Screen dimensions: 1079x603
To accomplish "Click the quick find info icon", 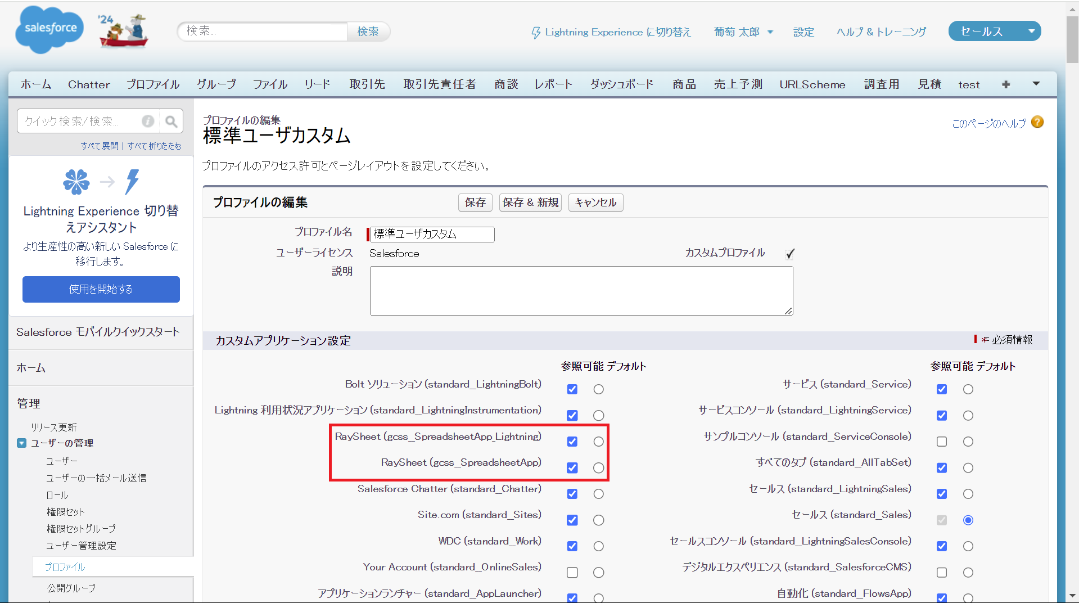I will (x=148, y=121).
